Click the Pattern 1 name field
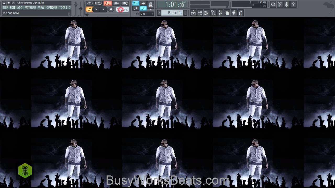 coord(172,13)
